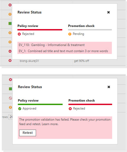The height and width of the screenshot is (152, 127).
Task: Click the red prohibited circle icon in lower table
Action: tap(10, 98)
